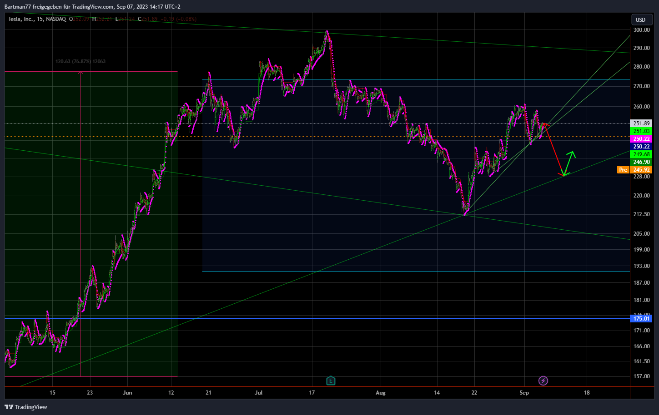The image size is (659, 415).
Task: Click the 280.00 price axis value
Action: [x=642, y=67]
